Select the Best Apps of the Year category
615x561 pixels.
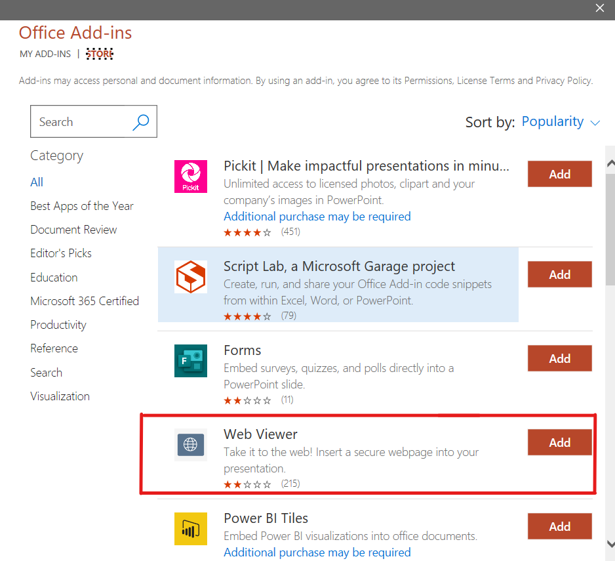[82, 206]
